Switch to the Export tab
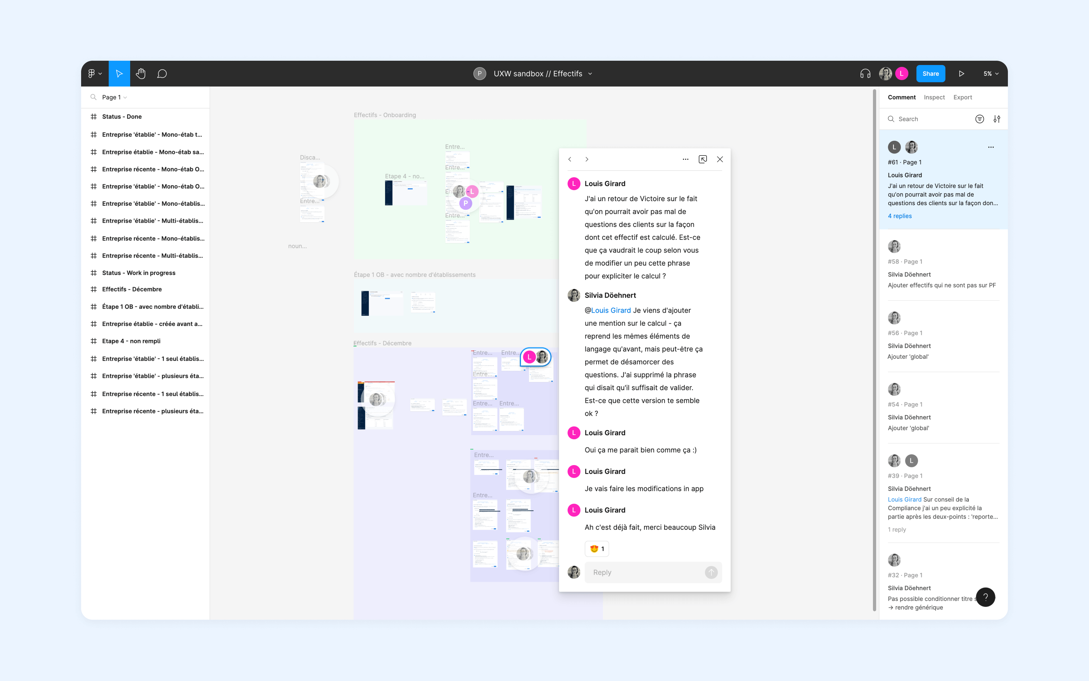This screenshot has width=1089, height=681. [963, 97]
